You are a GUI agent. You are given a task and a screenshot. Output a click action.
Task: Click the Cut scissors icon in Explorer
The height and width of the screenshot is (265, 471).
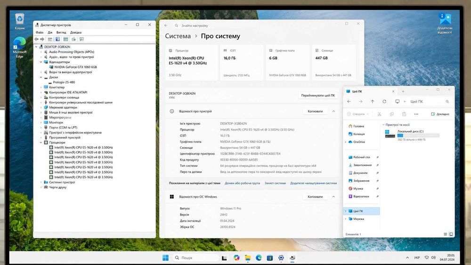click(379, 114)
